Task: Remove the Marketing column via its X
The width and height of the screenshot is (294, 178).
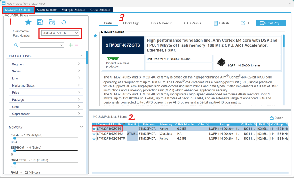Action: 176,124
